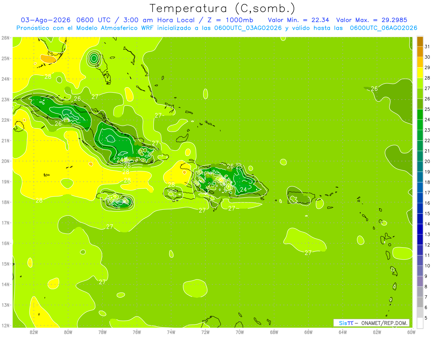
Task: Click the "60W" longitude axis label
Action: click(x=412, y=332)
